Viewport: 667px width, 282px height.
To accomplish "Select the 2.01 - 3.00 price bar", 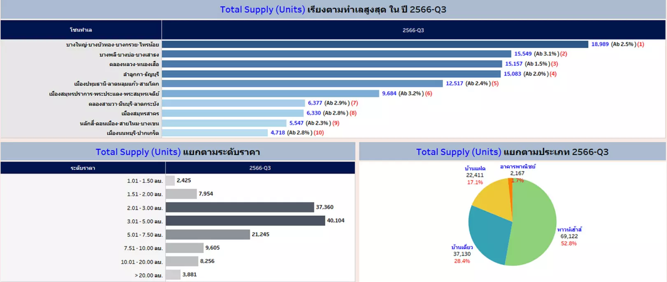I will [x=240, y=207].
